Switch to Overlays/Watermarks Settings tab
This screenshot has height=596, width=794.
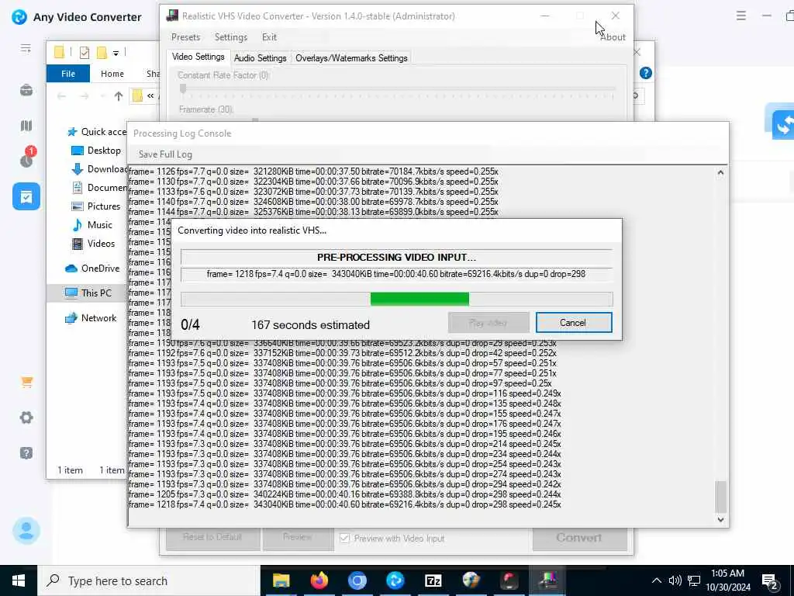tap(351, 57)
